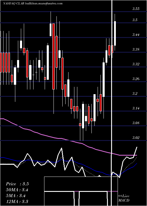Screen dimensions: 147x206
Task: Click the latest white candlestick near 3.5
Action: [x=115, y=33]
